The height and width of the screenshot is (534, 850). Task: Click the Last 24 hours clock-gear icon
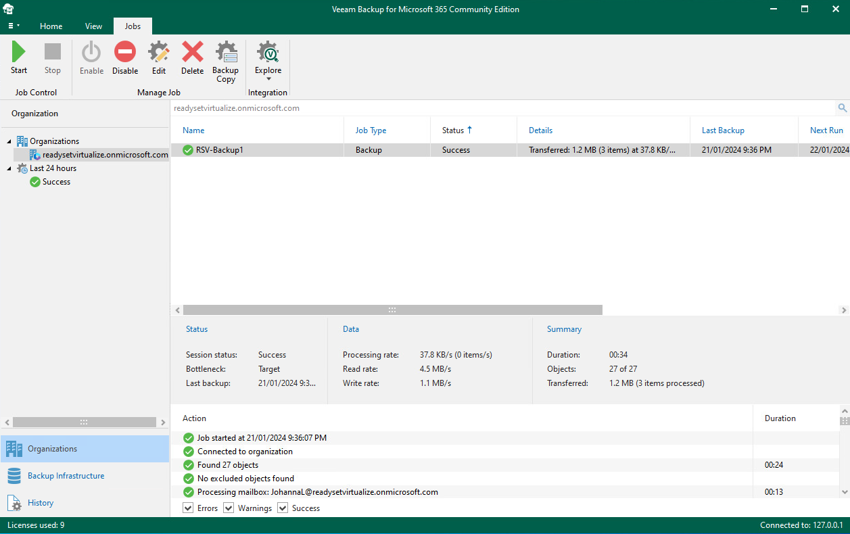[x=22, y=168]
